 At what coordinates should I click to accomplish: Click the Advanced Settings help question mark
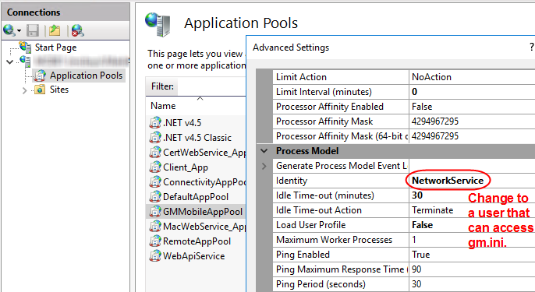(532, 47)
